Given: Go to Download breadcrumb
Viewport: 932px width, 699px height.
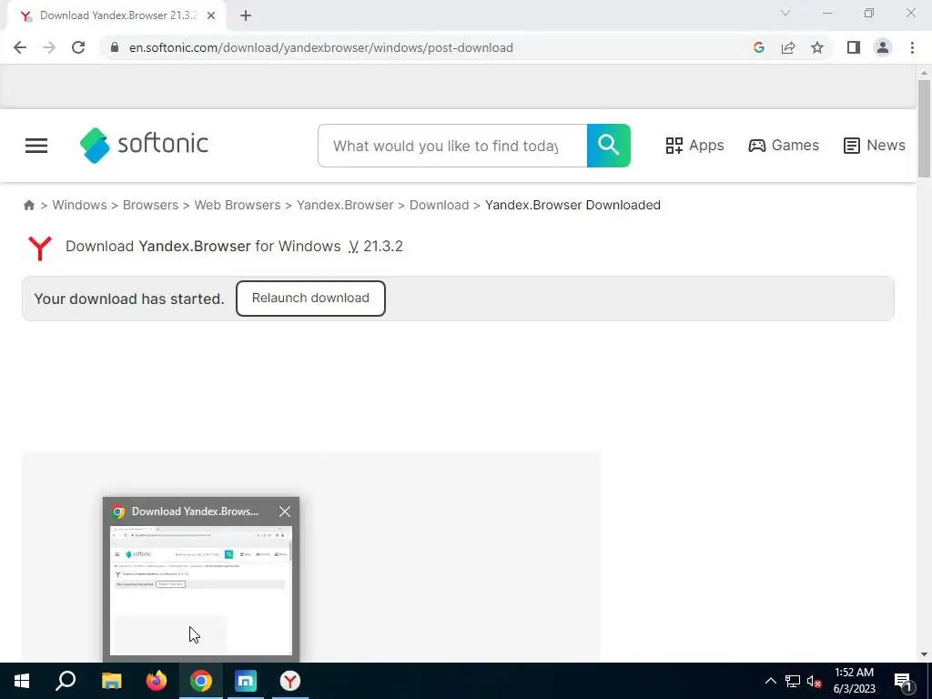Looking at the screenshot, I should [440, 205].
